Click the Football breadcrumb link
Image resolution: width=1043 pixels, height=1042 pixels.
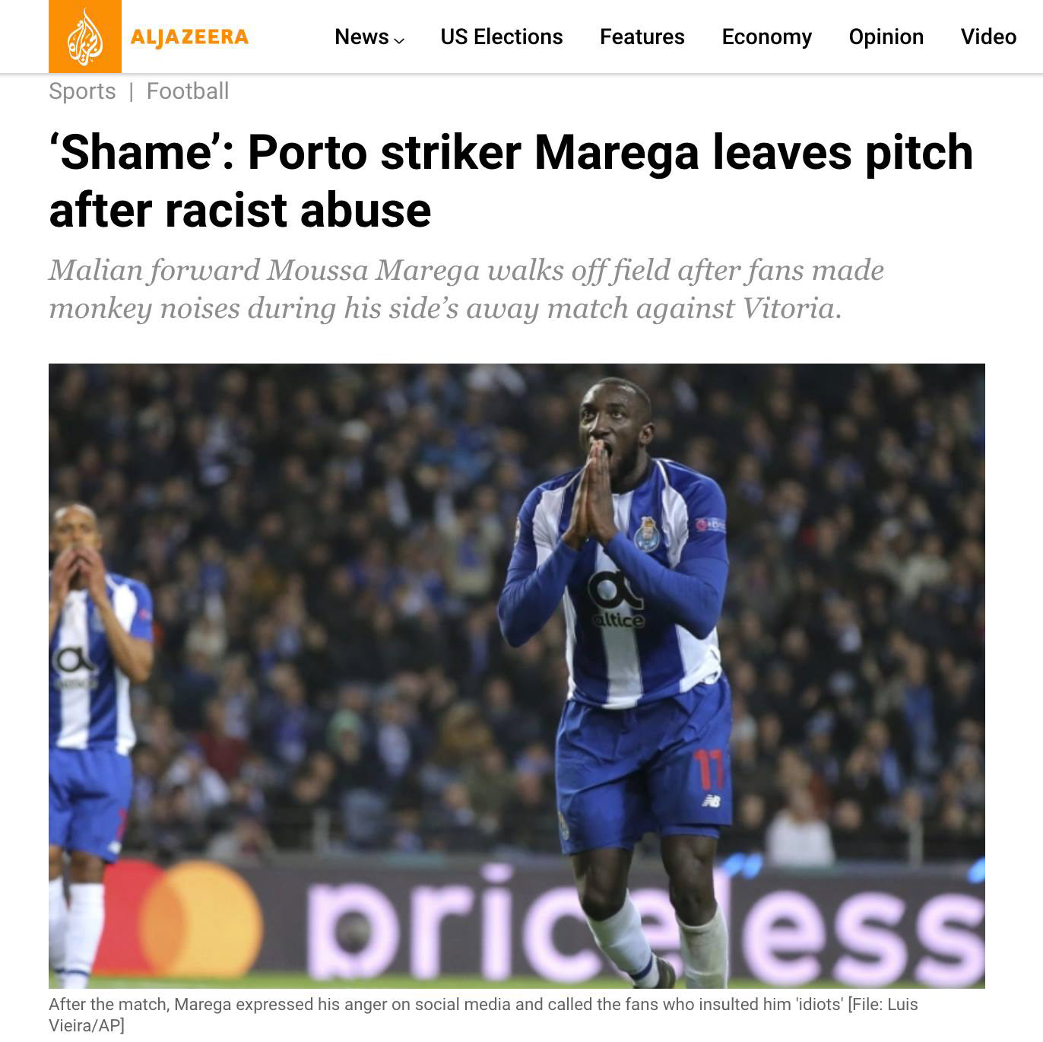click(188, 91)
